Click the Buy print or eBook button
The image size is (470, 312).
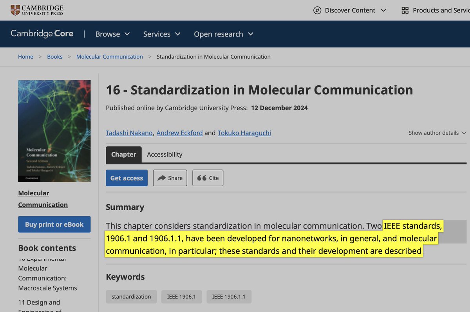(54, 224)
